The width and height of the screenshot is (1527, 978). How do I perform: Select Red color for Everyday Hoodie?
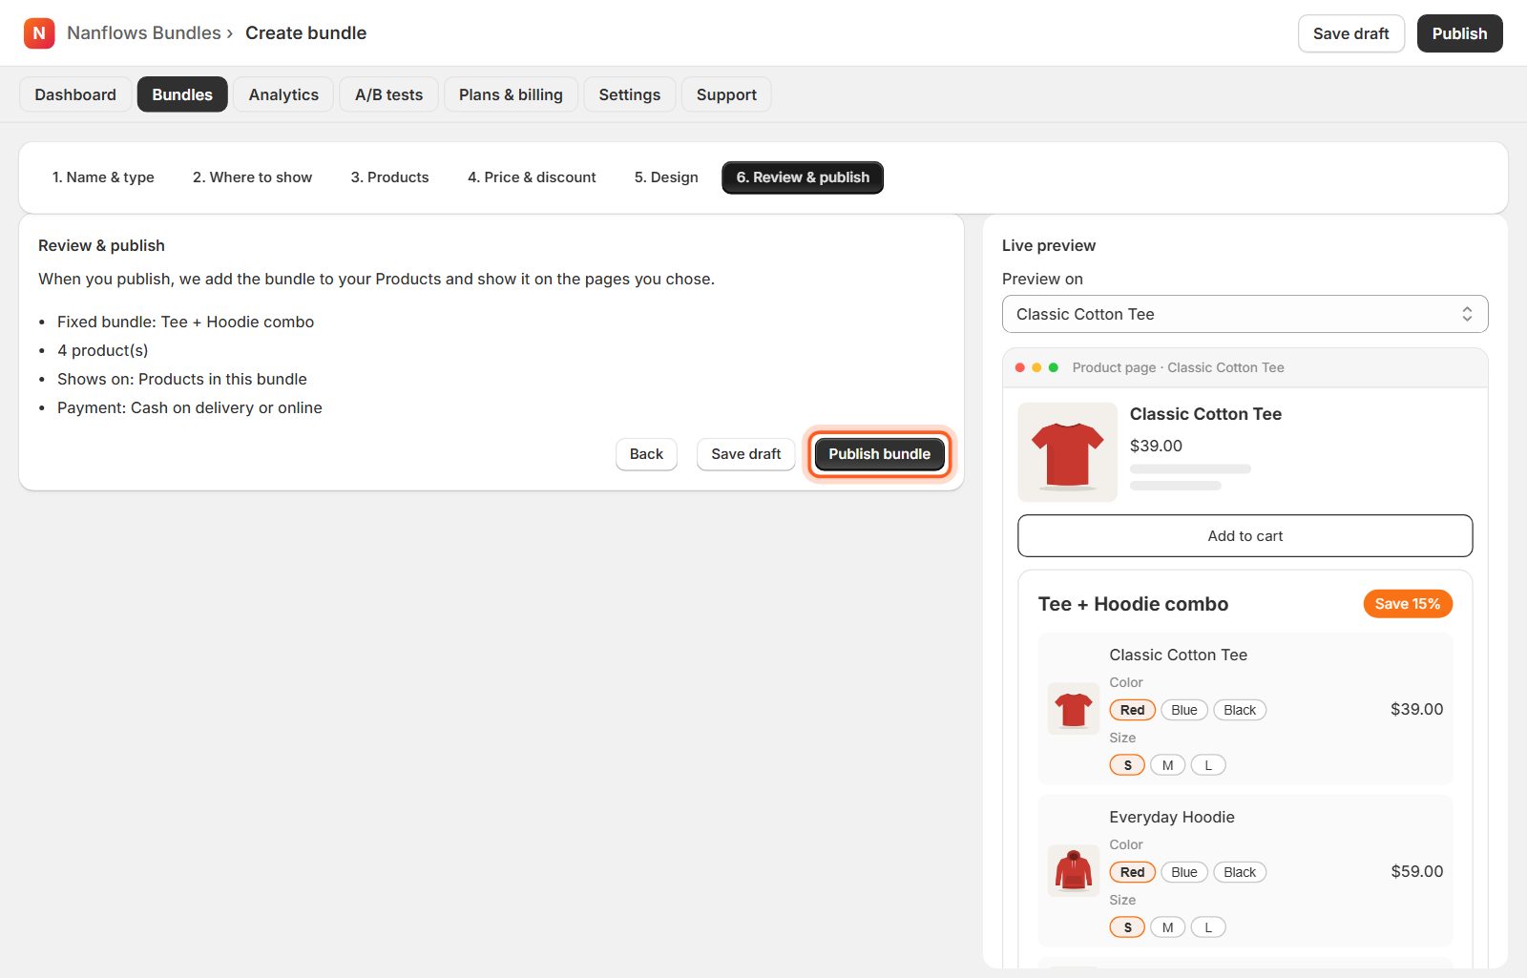pyautogui.click(x=1133, y=872)
